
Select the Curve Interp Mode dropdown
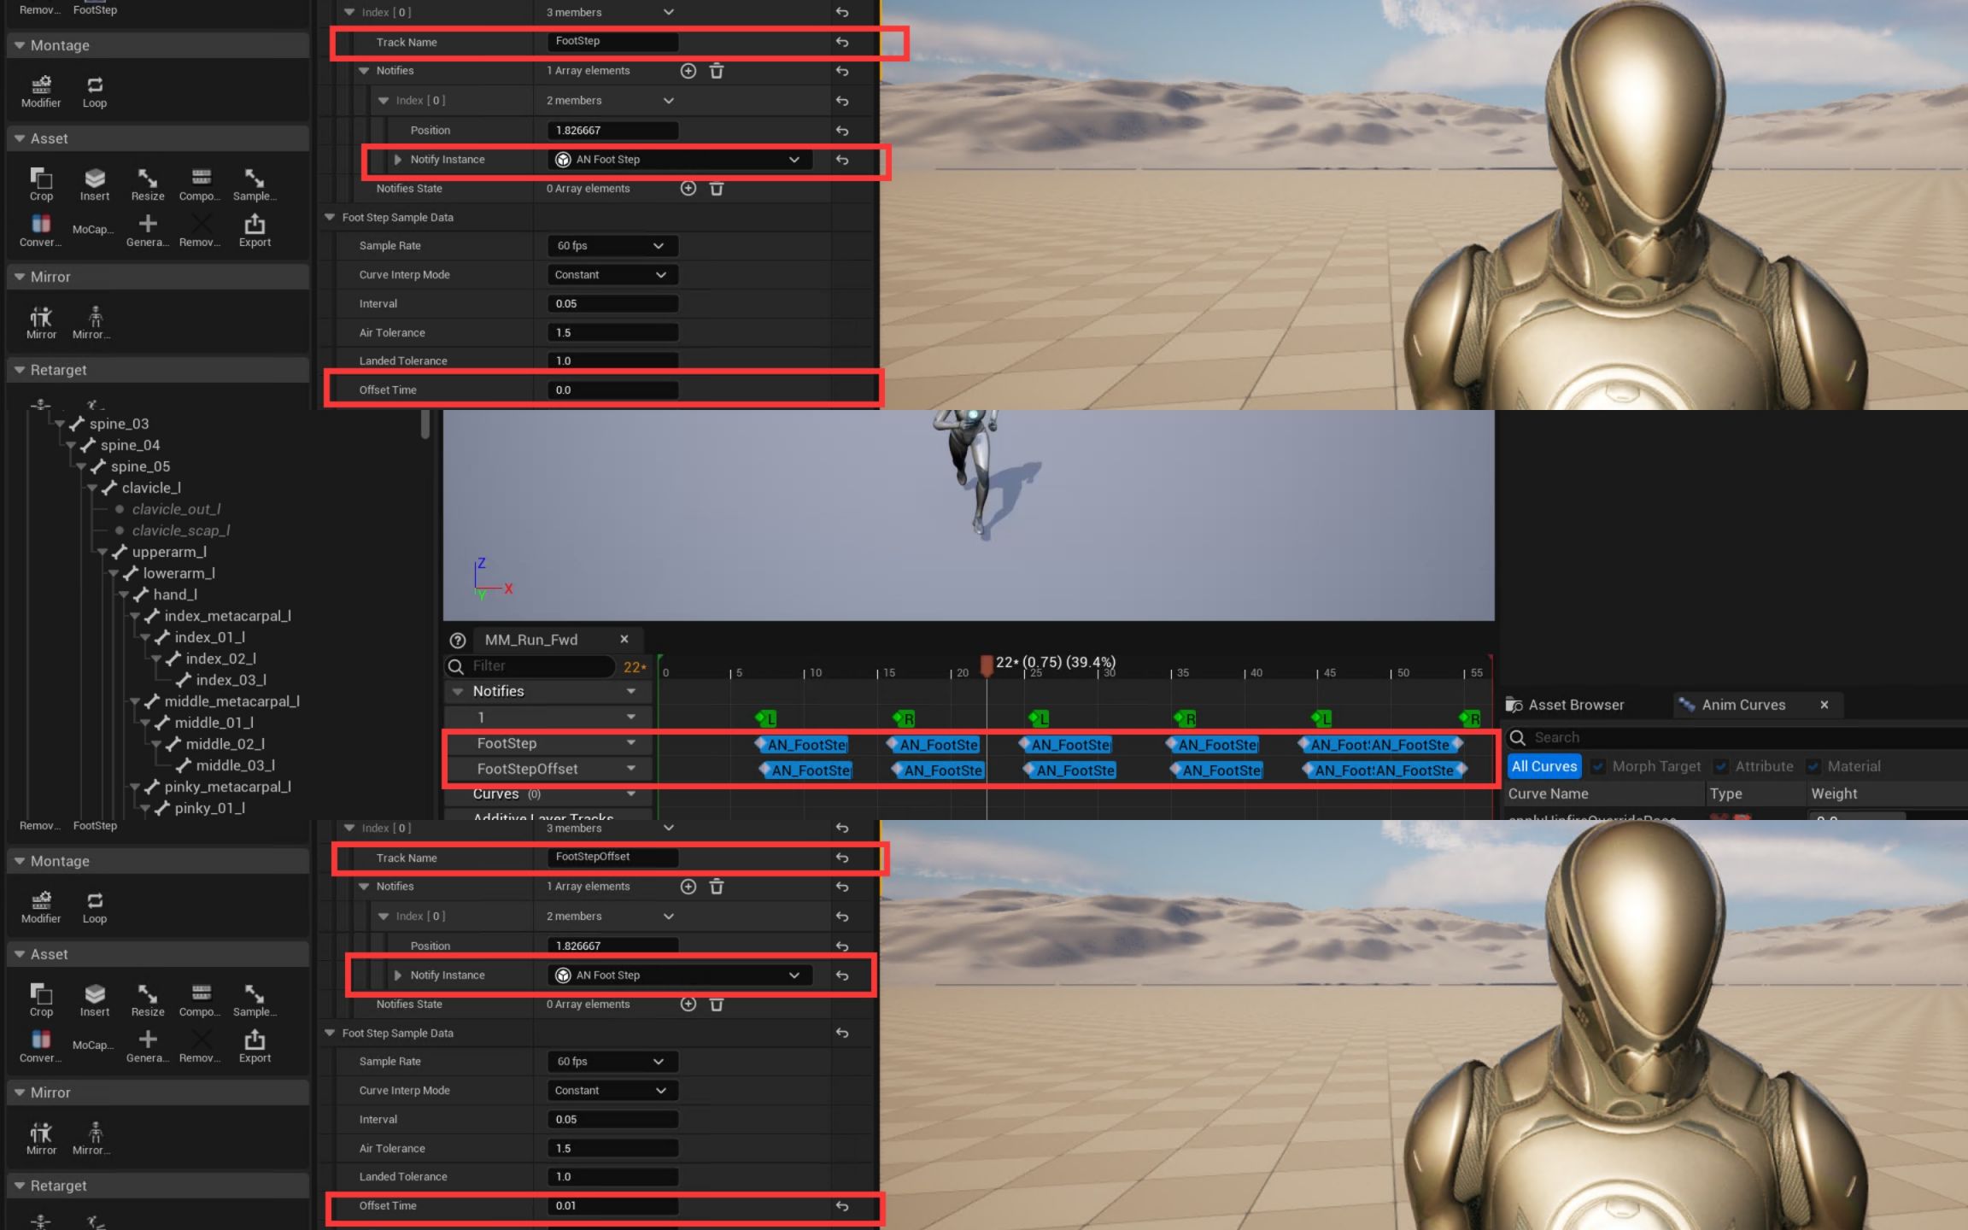coord(609,273)
